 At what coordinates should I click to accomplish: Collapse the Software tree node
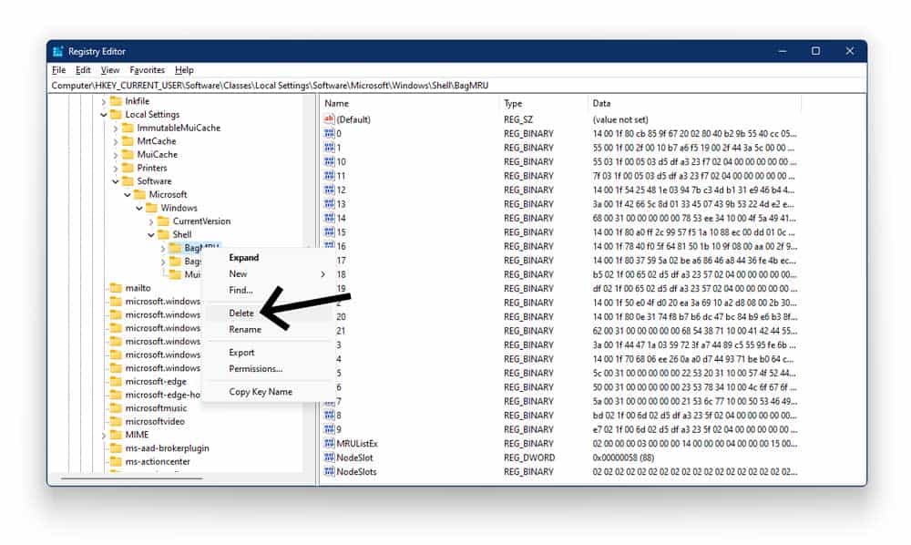click(x=115, y=181)
